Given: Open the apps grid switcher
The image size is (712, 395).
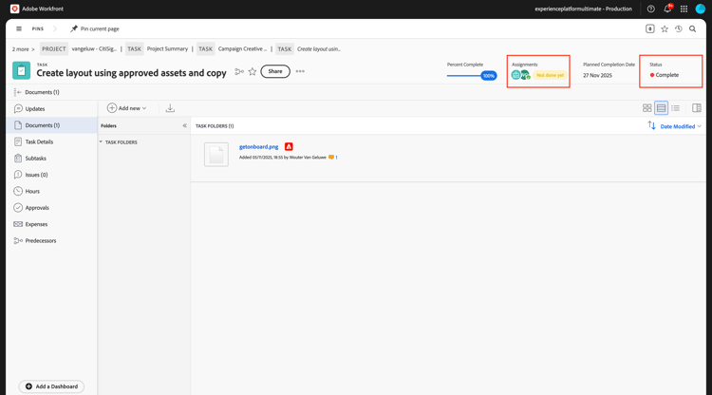Looking at the screenshot, I should 684,9.
